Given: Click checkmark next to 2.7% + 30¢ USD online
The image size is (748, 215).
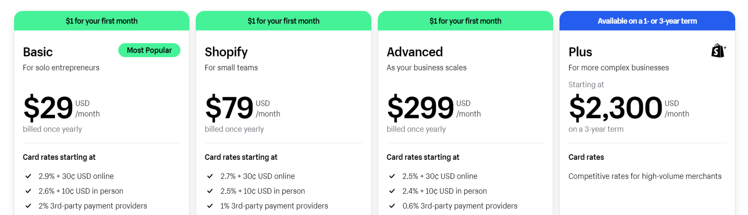Looking at the screenshot, I should [210, 176].
